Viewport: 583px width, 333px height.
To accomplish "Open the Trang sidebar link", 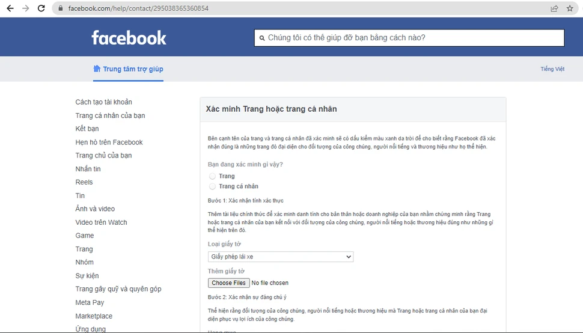I will coord(84,249).
